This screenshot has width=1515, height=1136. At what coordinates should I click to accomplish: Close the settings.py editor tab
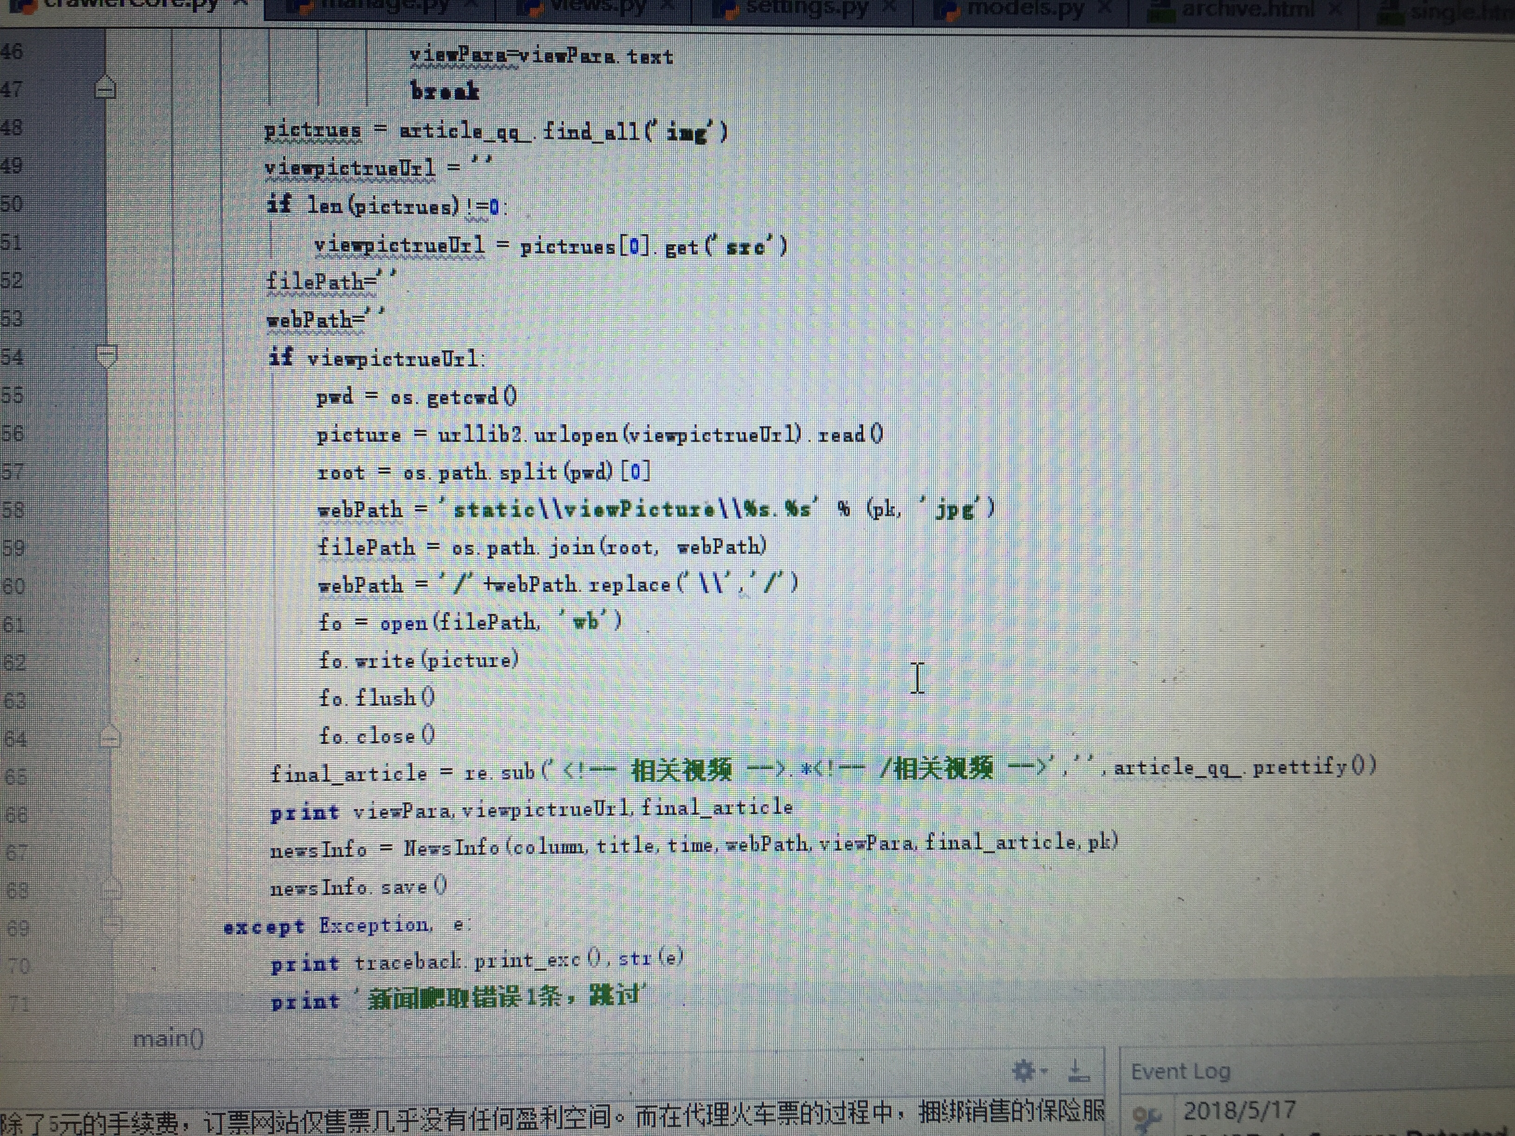point(889,7)
